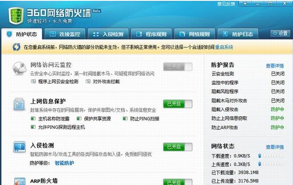Click the monitor icon for 入侵检测
Screen dimensions: 293x185
pos(20,147)
